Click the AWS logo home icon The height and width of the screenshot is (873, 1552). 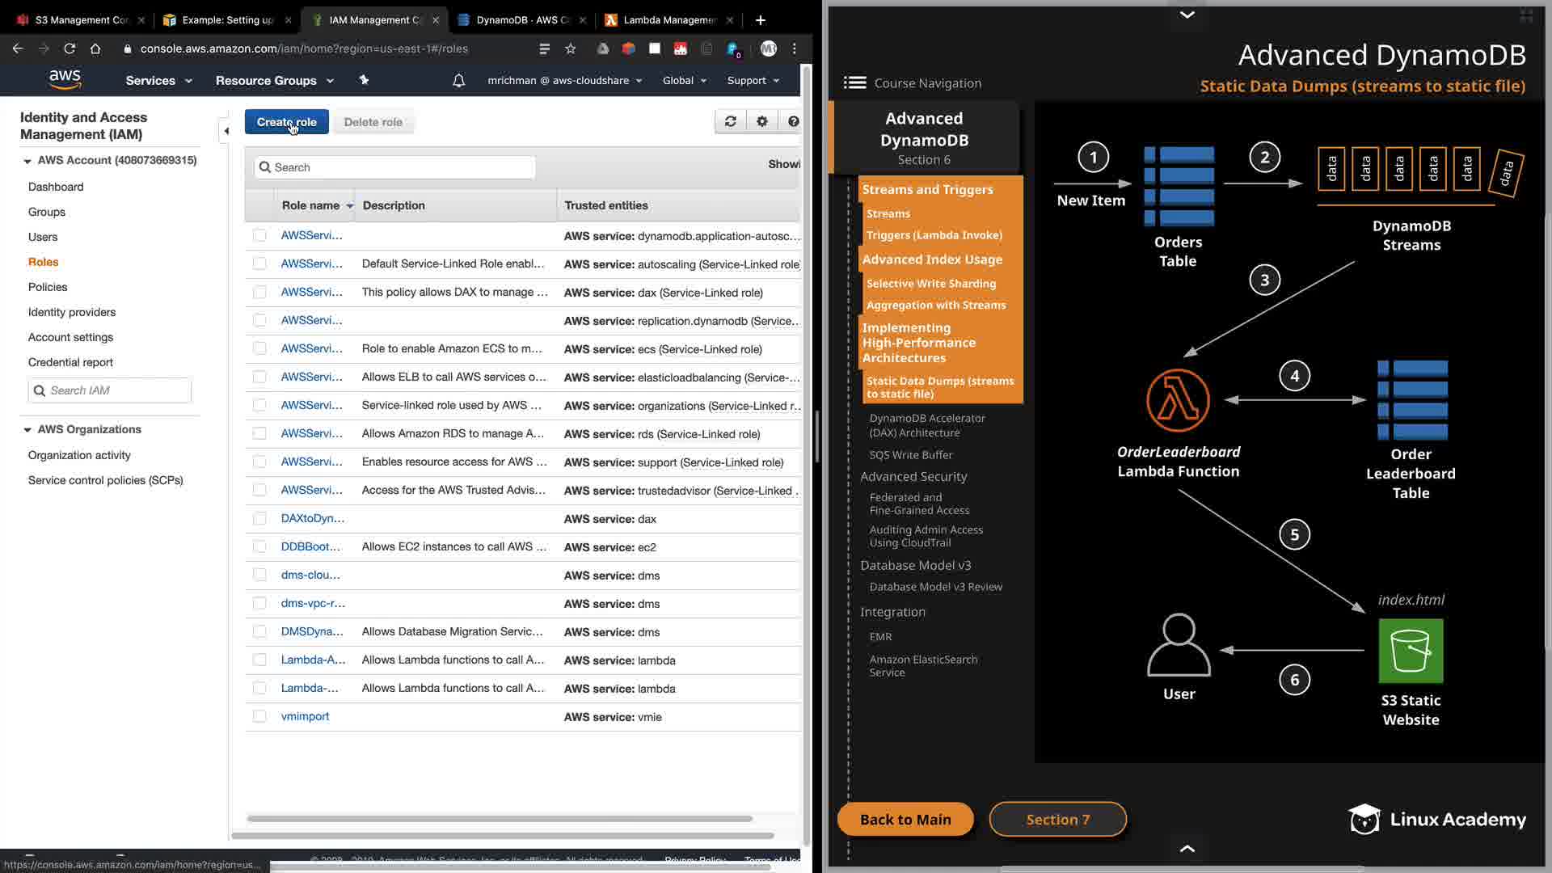tap(65, 79)
